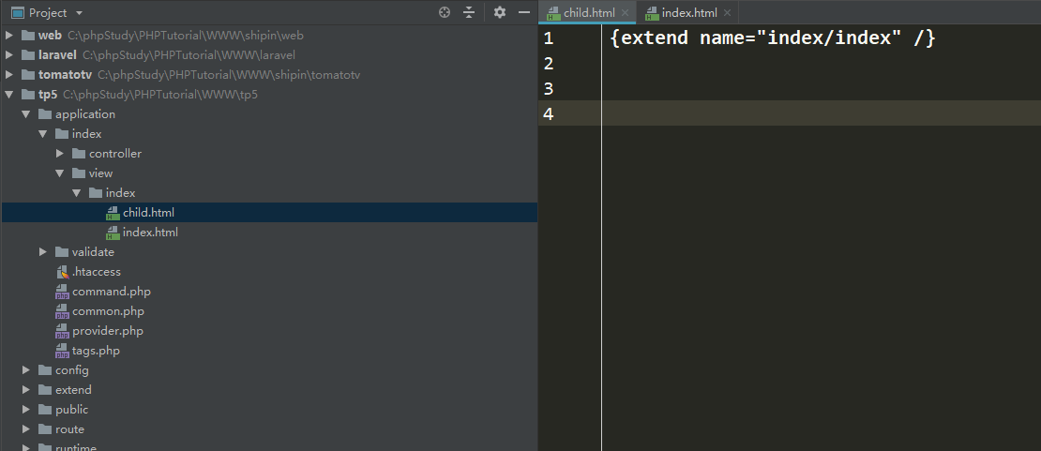Collapse the view folder

[60, 173]
